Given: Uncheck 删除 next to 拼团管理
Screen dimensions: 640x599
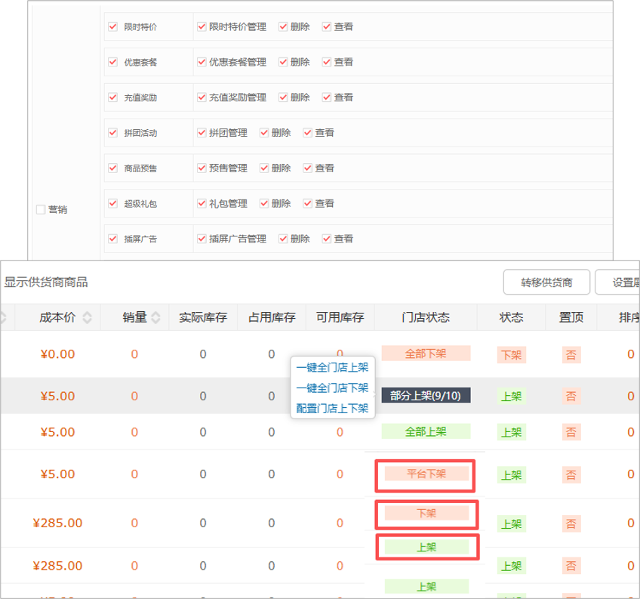Looking at the screenshot, I should click(263, 132).
